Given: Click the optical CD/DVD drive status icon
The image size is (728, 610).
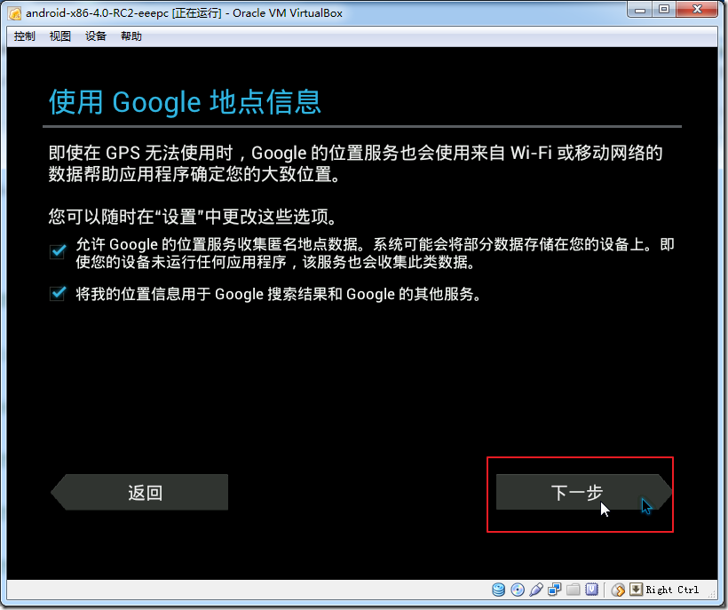Looking at the screenshot, I should 518,590.
